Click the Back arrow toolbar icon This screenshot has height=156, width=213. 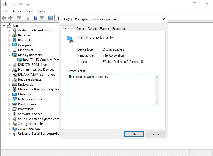[x=4, y=18]
